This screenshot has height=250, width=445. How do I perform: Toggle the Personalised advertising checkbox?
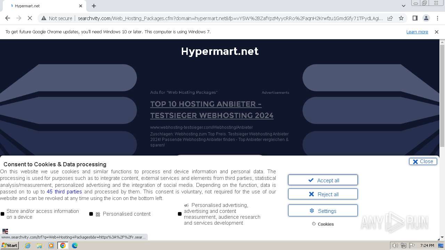180,214
